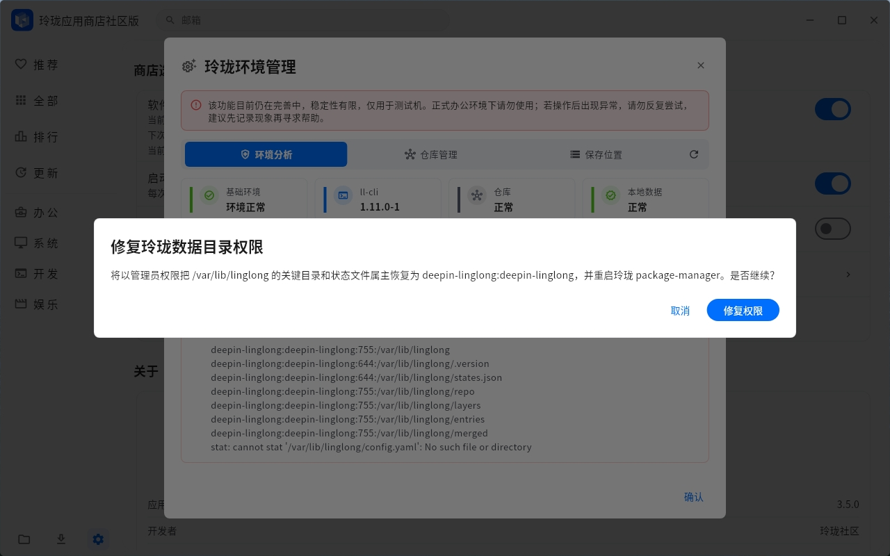Viewport: 890px width, 556px height.
Task: Click the refresh icon beside 保存位置 tab
Action: 694,154
